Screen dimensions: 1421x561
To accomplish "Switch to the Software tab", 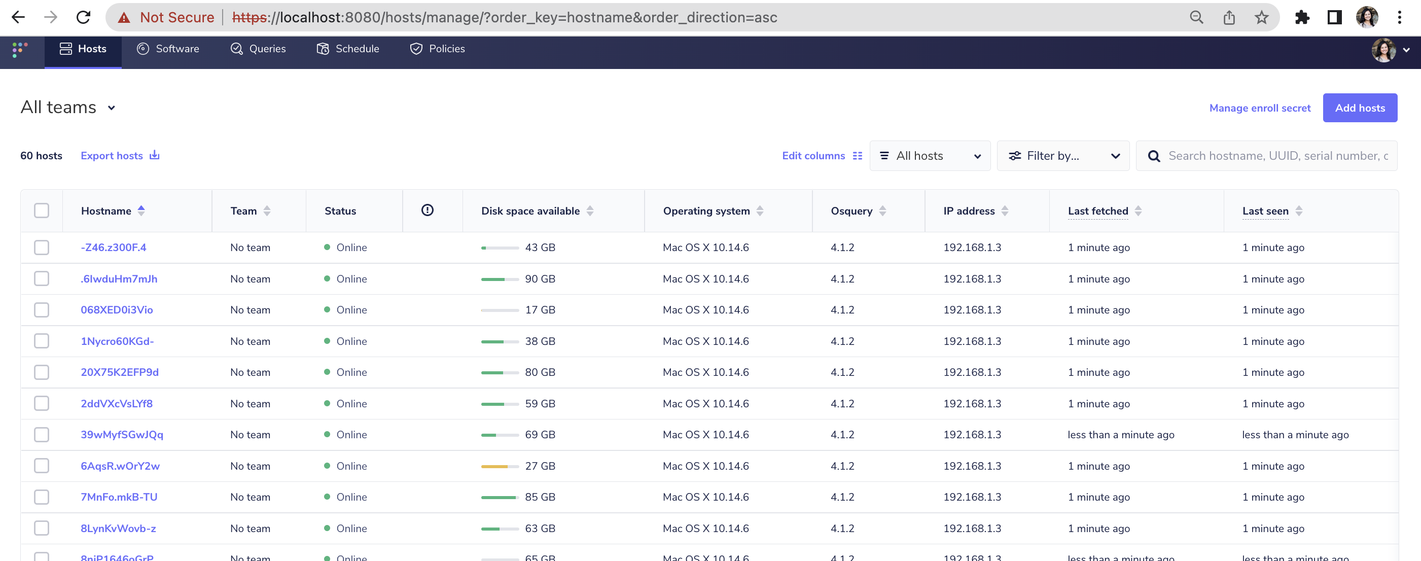I will (168, 49).
